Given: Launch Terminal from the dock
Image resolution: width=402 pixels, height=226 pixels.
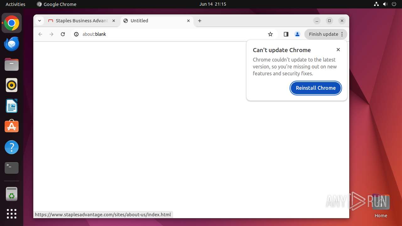Looking at the screenshot, I should pos(12,168).
